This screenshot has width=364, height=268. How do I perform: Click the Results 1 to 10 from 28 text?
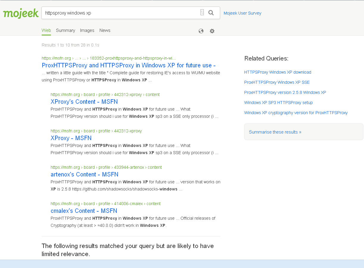coord(70,45)
